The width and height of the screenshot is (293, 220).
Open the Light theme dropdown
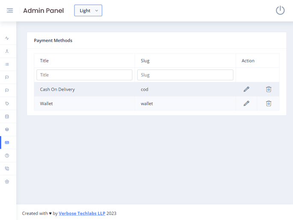point(88,10)
